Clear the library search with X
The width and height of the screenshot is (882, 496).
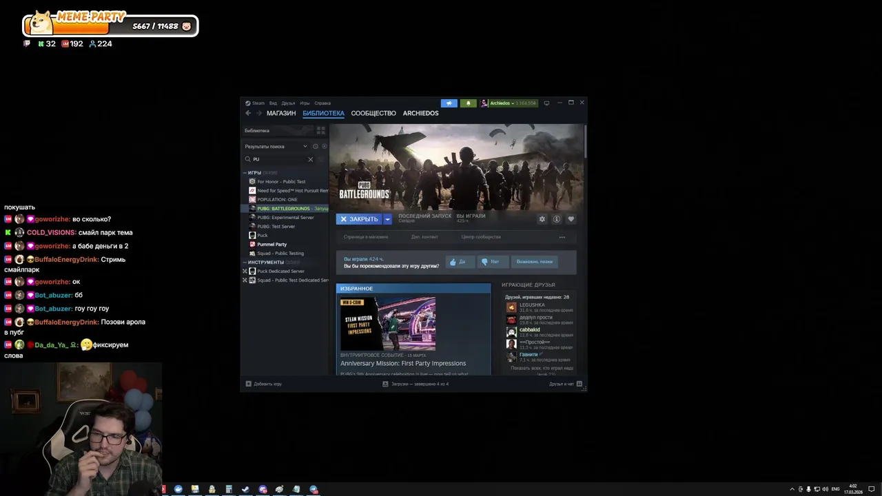pyautogui.click(x=310, y=159)
